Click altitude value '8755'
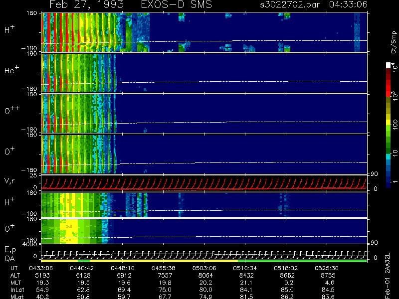The height and width of the screenshot is (299, 399). point(328,276)
